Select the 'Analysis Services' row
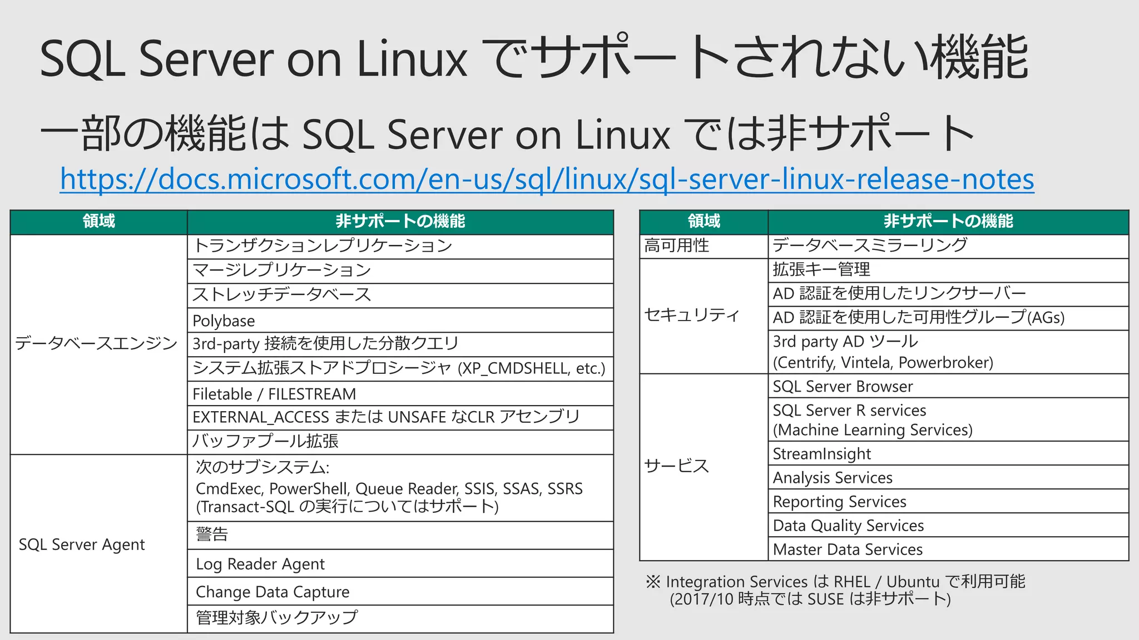The height and width of the screenshot is (640, 1139). [948, 477]
